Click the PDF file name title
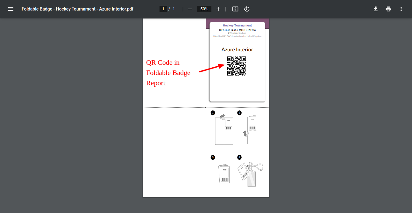The image size is (412, 213). [77, 9]
